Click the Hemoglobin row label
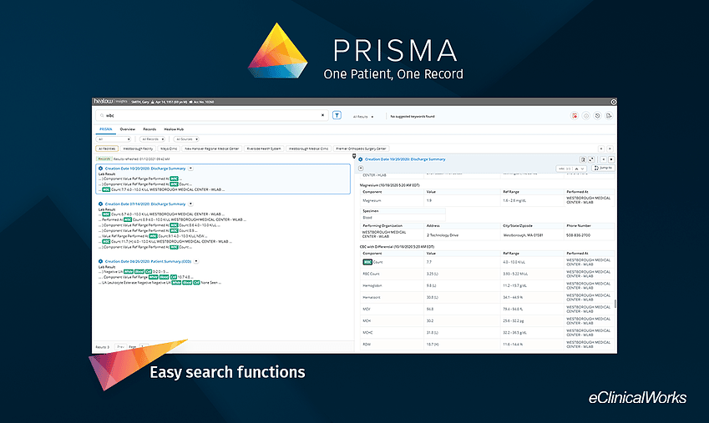This screenshot has height=423, width=709. tap(372, 285)
